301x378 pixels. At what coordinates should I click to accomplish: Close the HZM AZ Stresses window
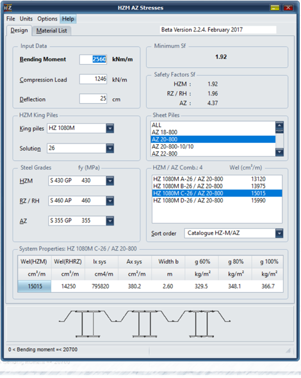[288, 8]
